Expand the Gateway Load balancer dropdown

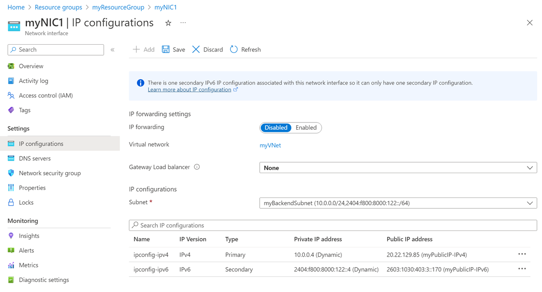pos(398,168)
